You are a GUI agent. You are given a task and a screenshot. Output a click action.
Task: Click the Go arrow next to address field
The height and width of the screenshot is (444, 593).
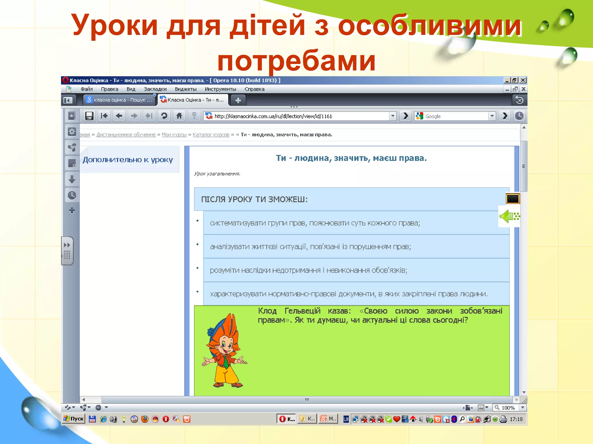tap(405, 116)
